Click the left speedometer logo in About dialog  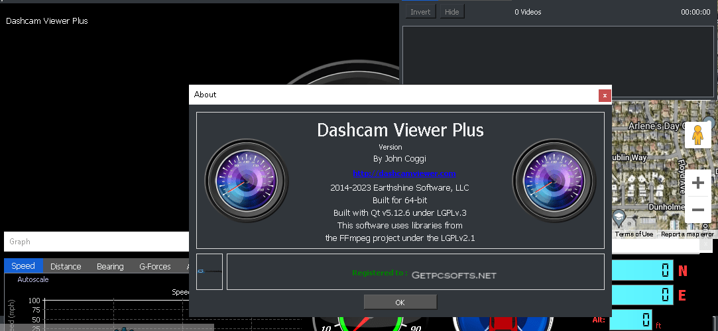click(247, 181)
